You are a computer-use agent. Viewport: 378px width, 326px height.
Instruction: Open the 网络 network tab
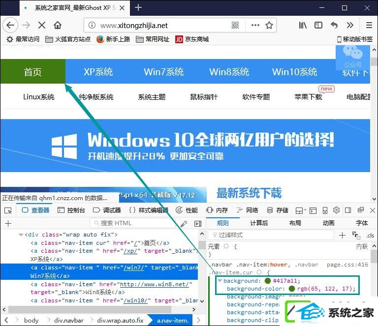[248, 210]
